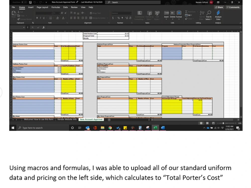
Task: Click the Excel icon in the taskbar
Action: coord(155,128)
